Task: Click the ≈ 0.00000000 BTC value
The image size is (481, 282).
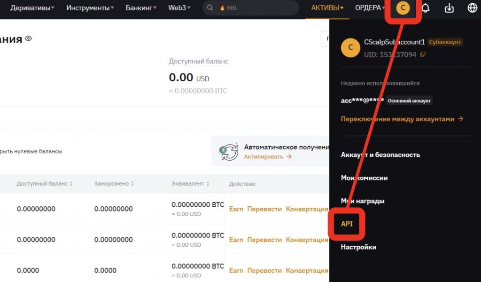Action: tap(198, 91)
